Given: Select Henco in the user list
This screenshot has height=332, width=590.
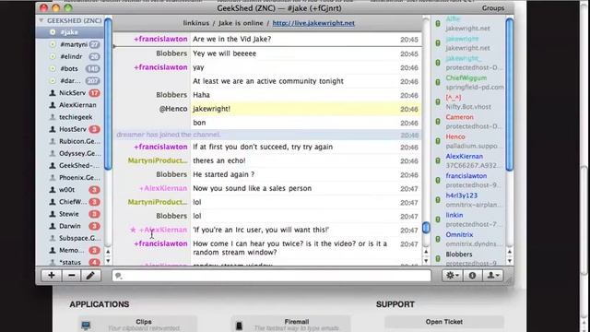Looking at the screenshot, I should coord(455,136).
